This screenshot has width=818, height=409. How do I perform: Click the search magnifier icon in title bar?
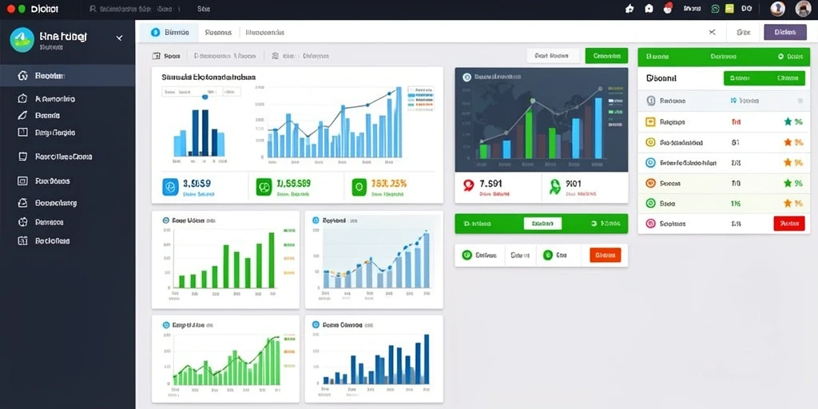tap(93, 9)
